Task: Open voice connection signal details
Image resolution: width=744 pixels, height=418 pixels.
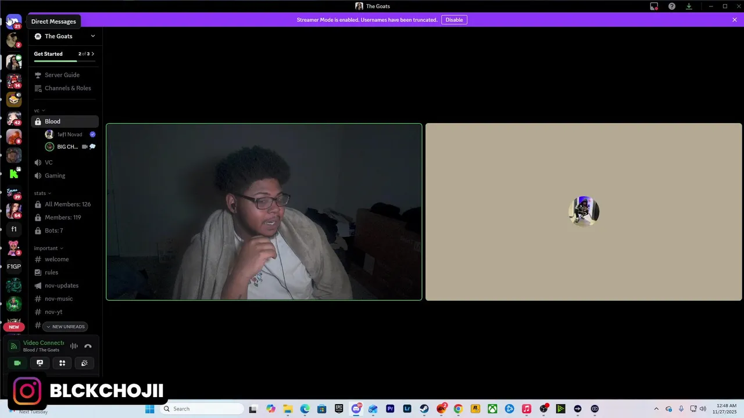Action: pyautogui.click(x=13, y=346)
